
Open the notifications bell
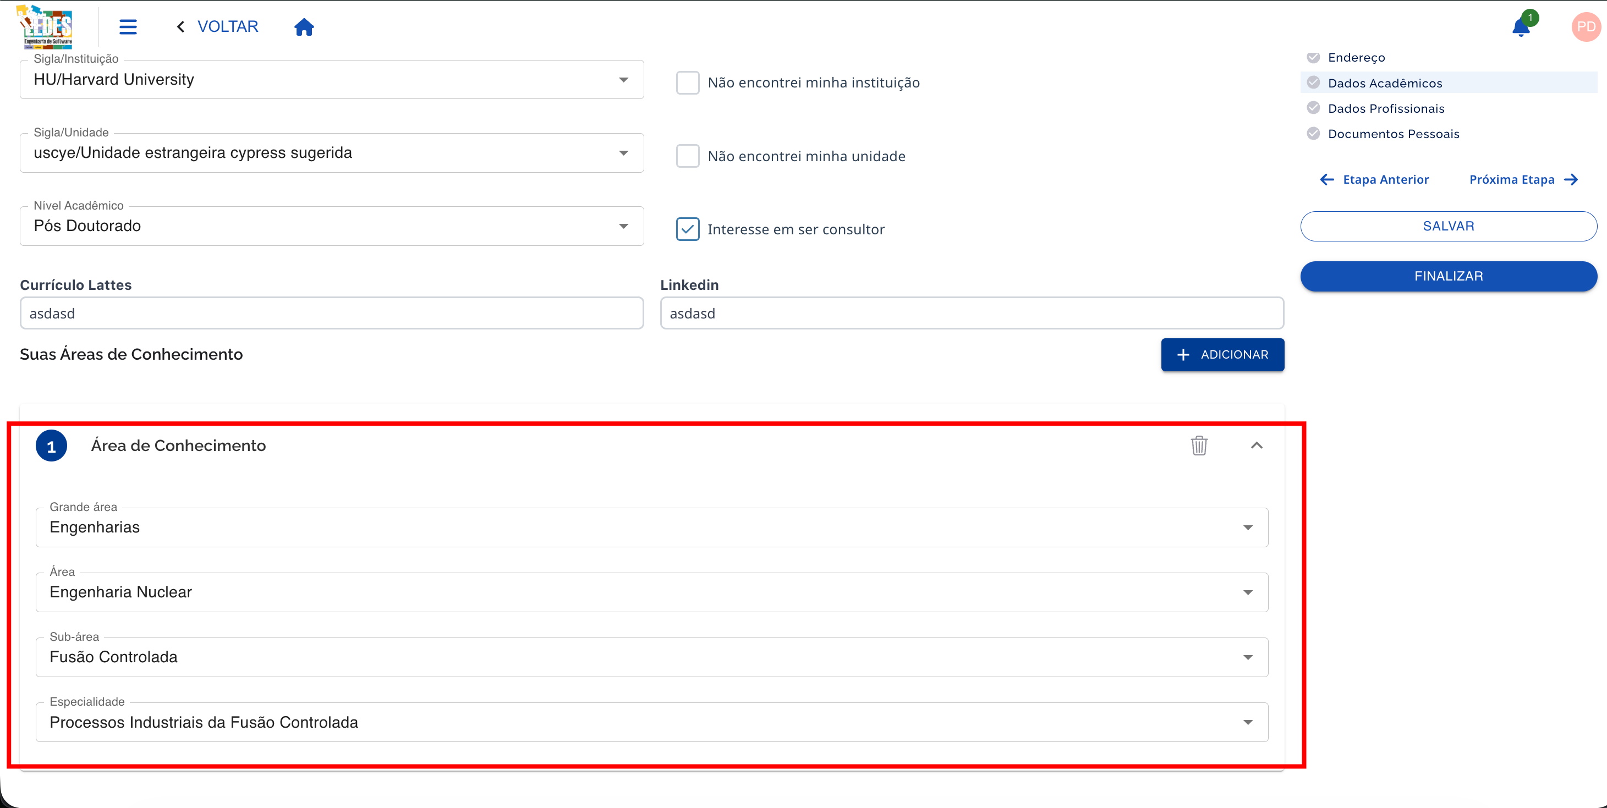1521,28
